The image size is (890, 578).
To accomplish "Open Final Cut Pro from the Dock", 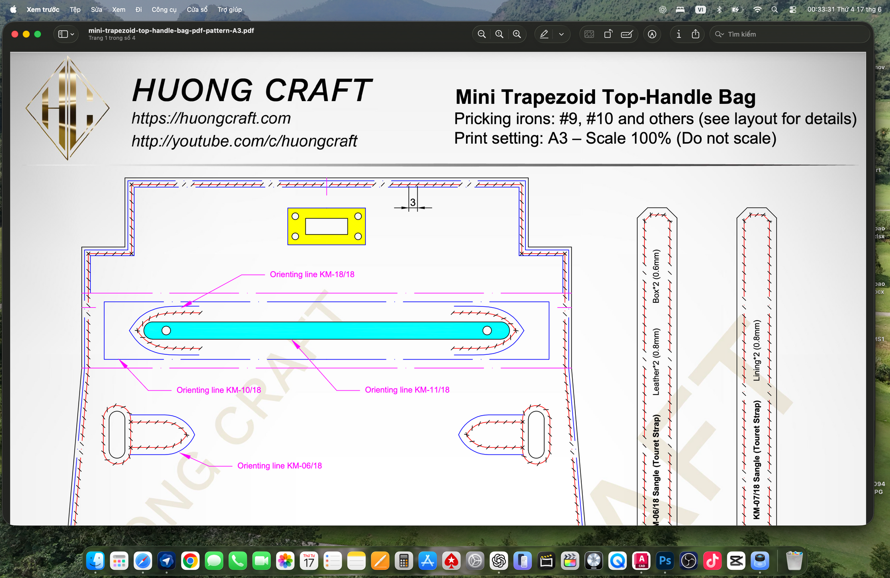I will tap(570, 561).
